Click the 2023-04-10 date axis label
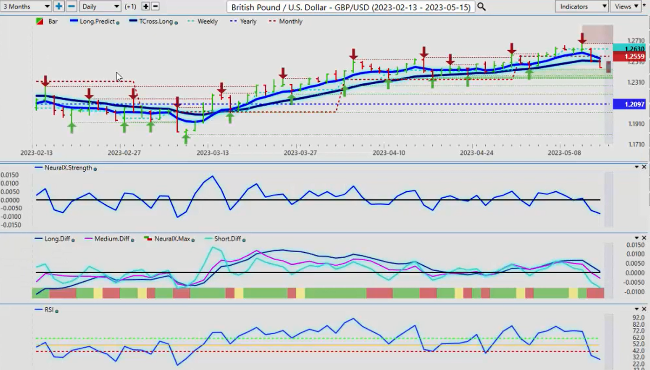Screen dimensions: 650x370 click(x=389, y=153)
